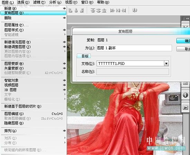This screenshot has width=190, height=155.
Task: Click the greyed 智能滤镜 menu entry
Action: click(33, 35)
